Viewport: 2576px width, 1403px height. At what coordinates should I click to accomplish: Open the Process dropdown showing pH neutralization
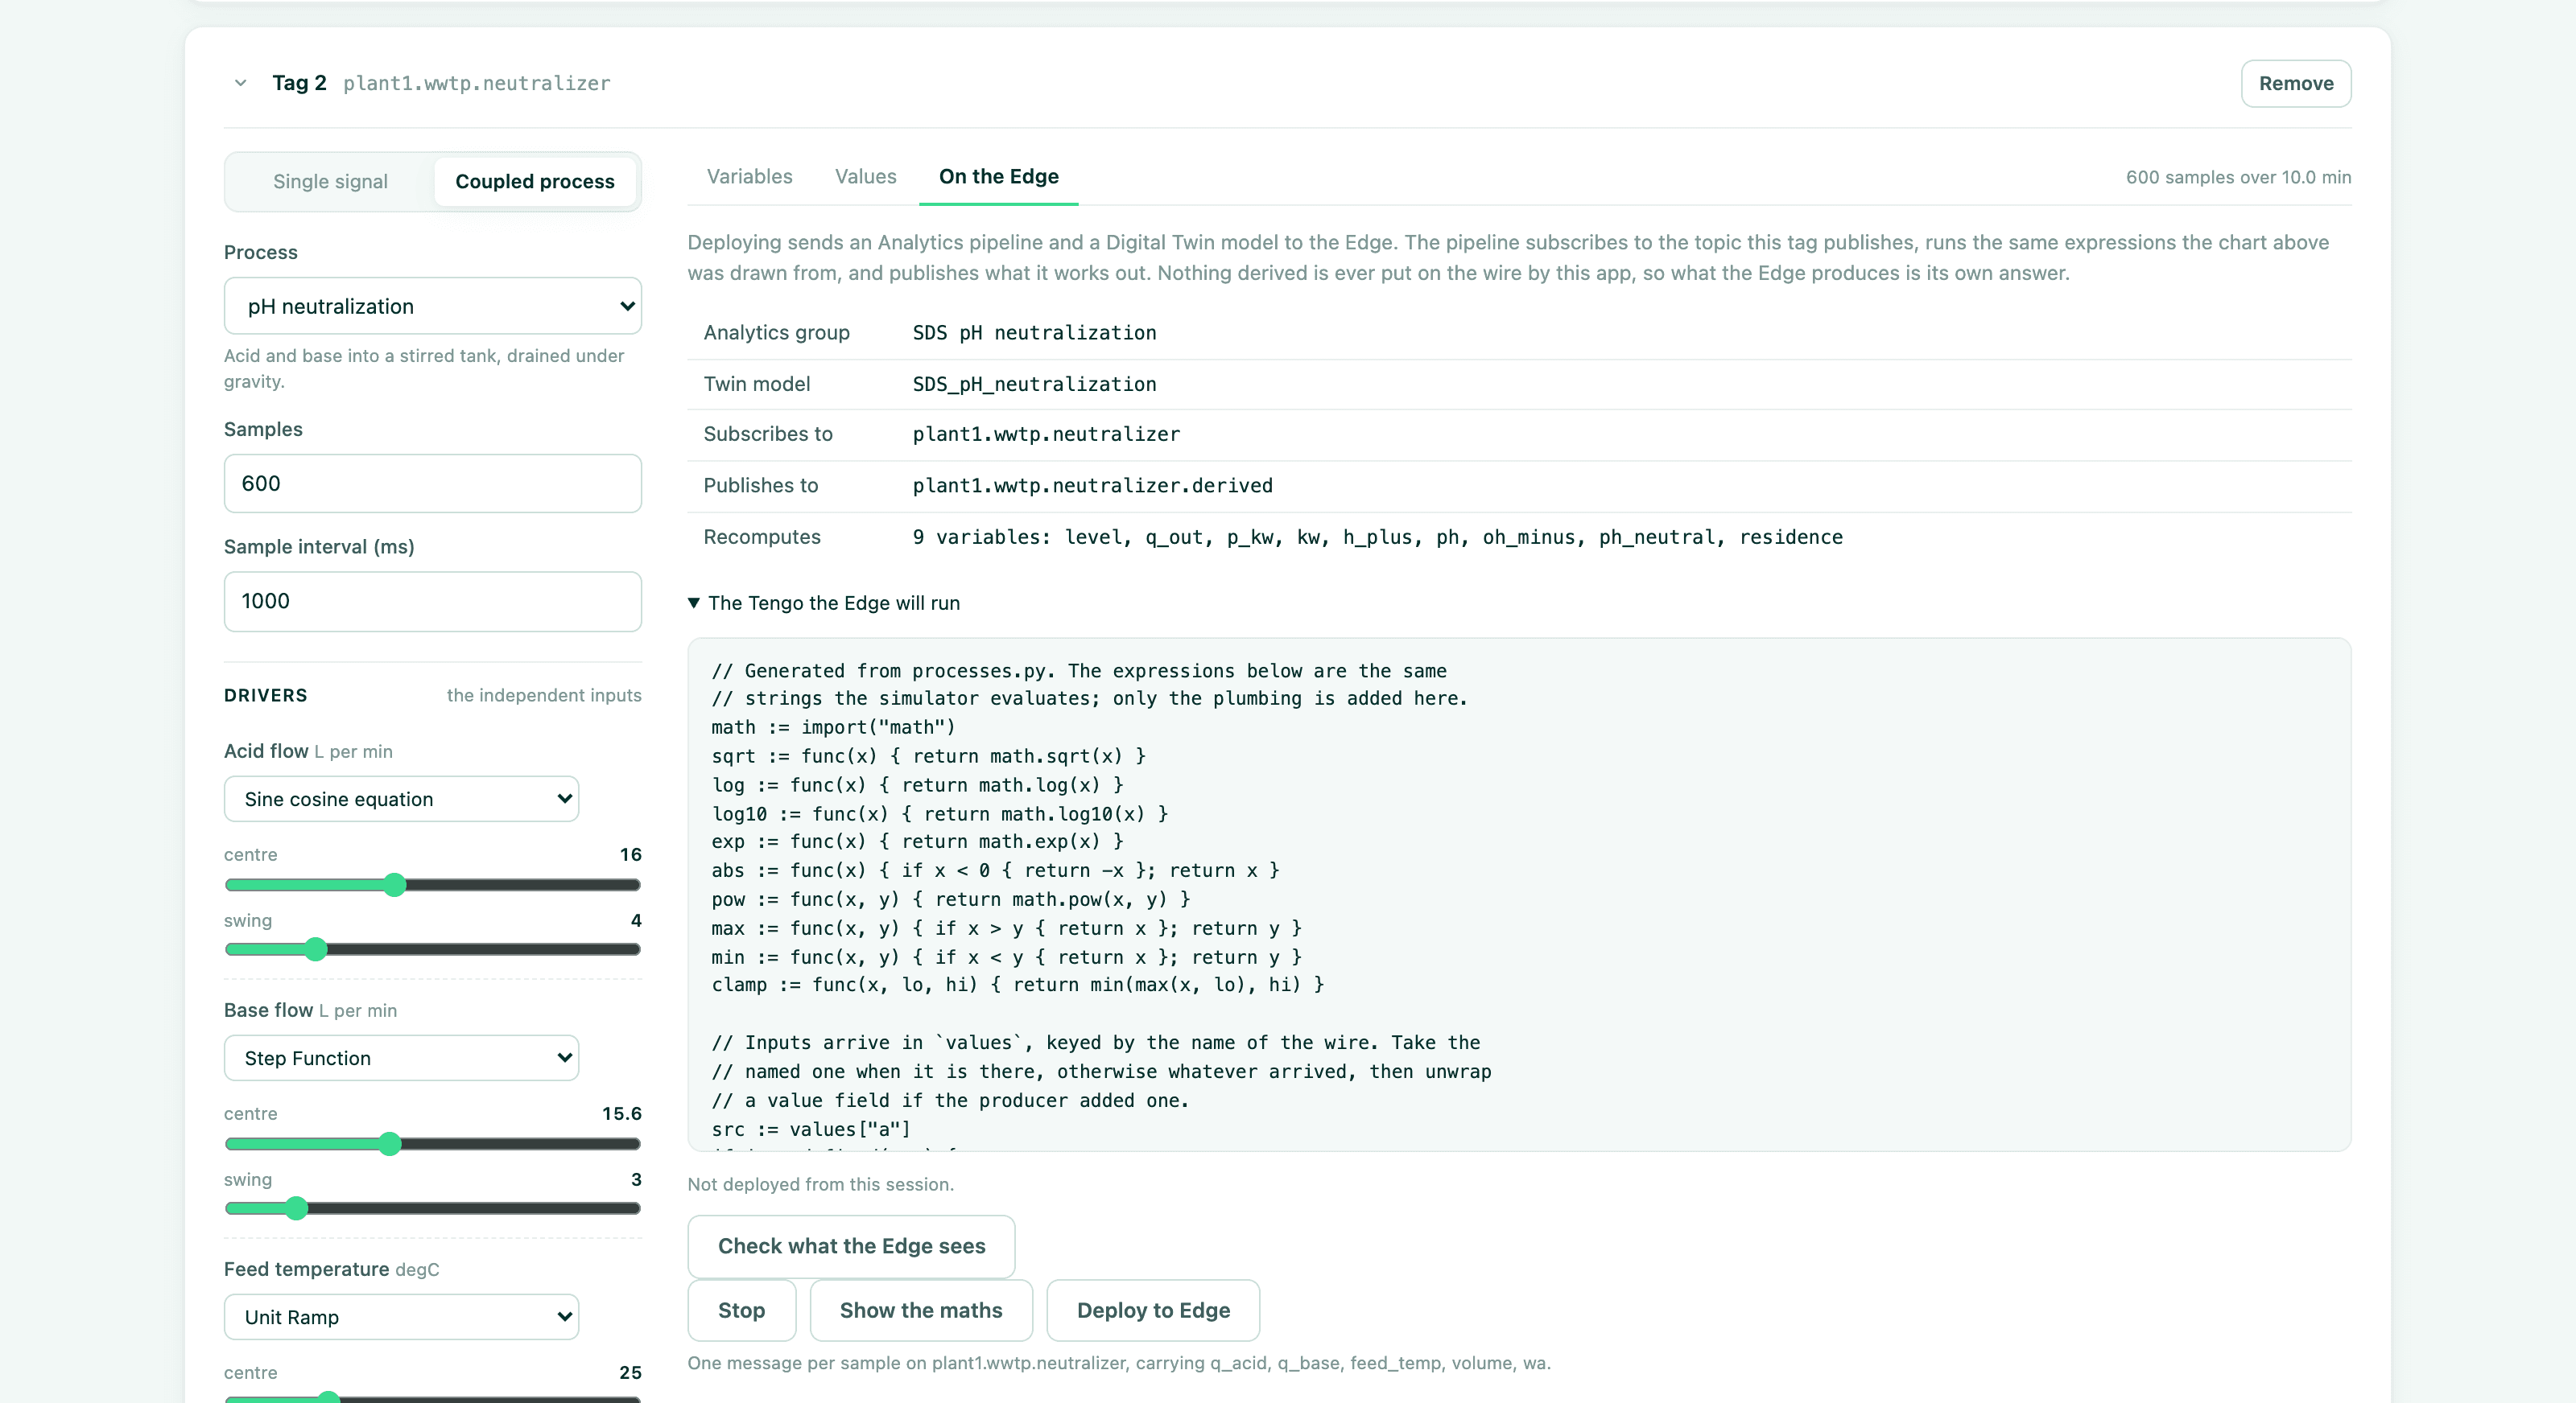pyautogui.click(x=432, y=306)
